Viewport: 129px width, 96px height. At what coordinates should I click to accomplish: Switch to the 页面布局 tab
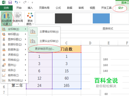pos(44,8)
